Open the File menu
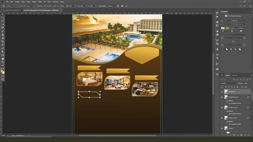This screenshot has height=142, width=253. 7,2
